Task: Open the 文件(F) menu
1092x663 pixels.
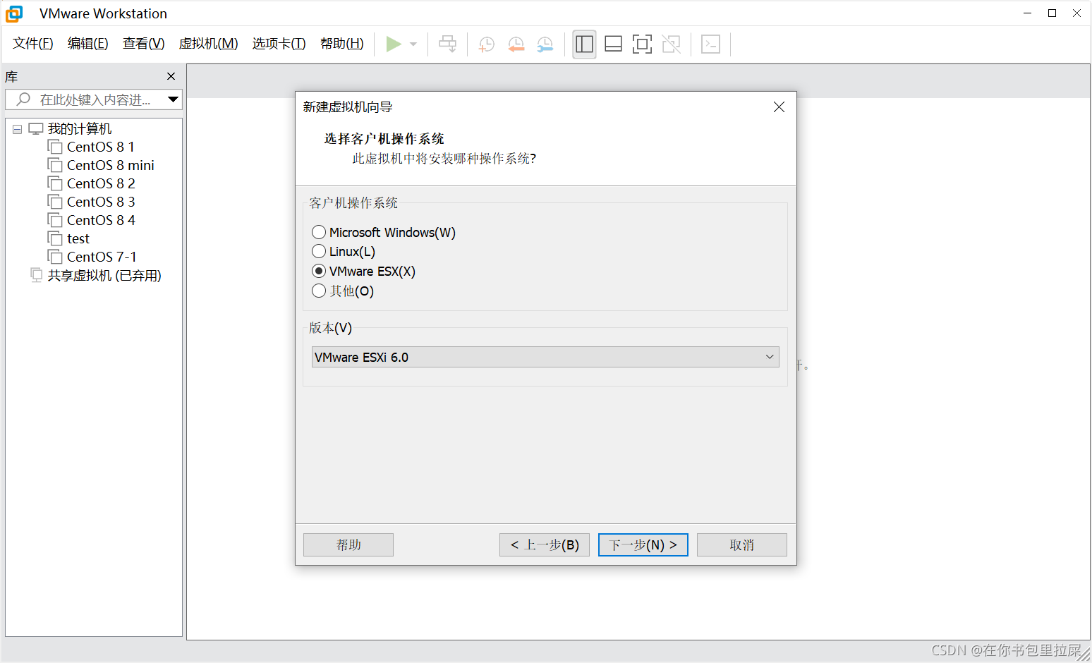Action: [33, 44]
